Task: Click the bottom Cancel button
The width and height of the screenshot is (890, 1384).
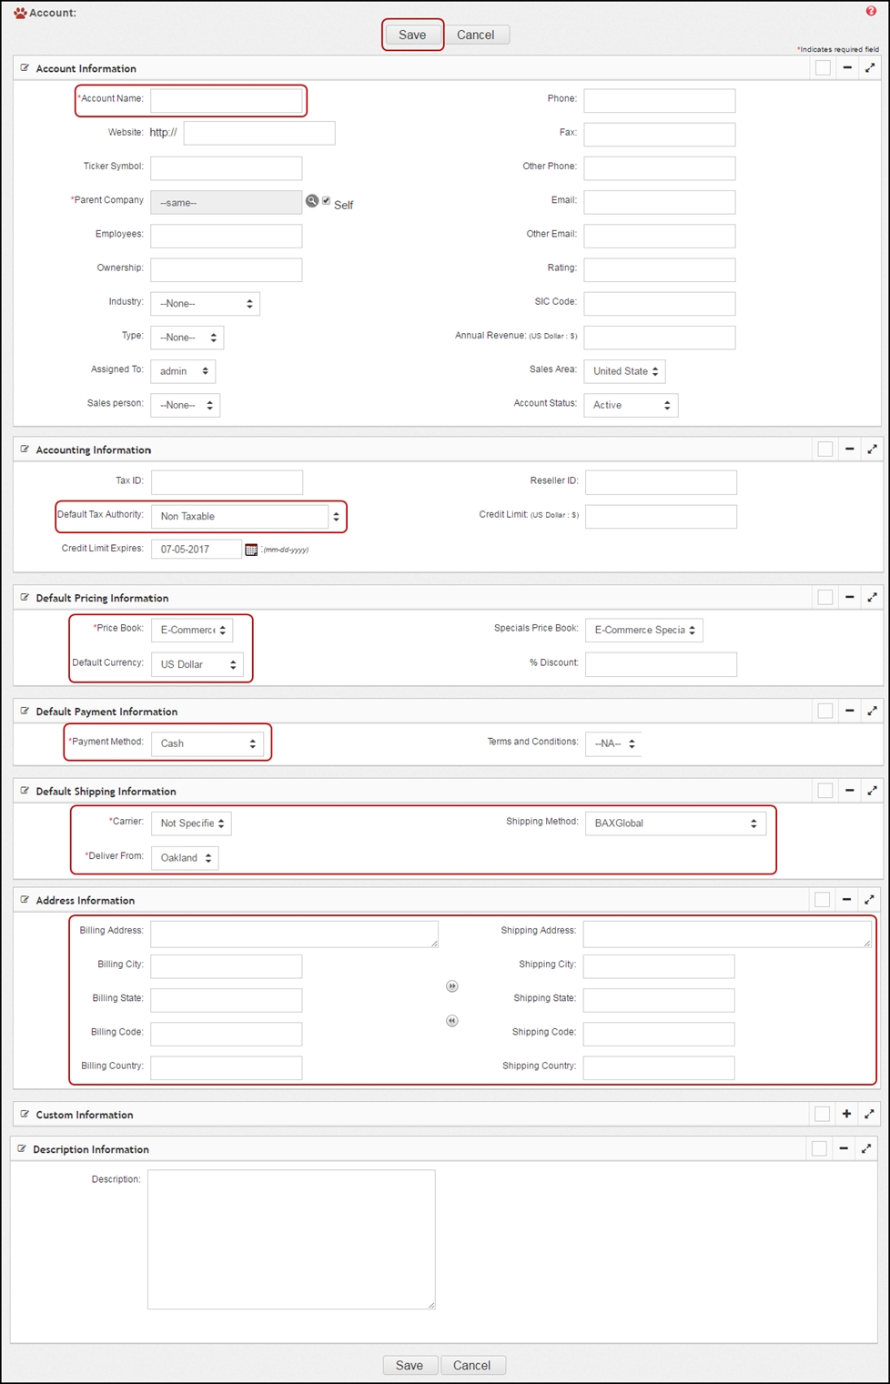Action: point(472,1365)
